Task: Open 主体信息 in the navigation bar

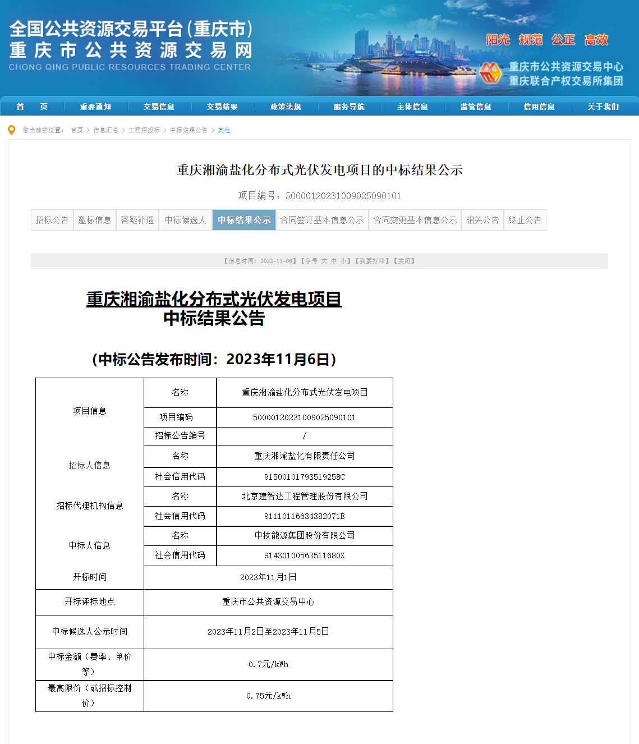Action: coord(412,107)
